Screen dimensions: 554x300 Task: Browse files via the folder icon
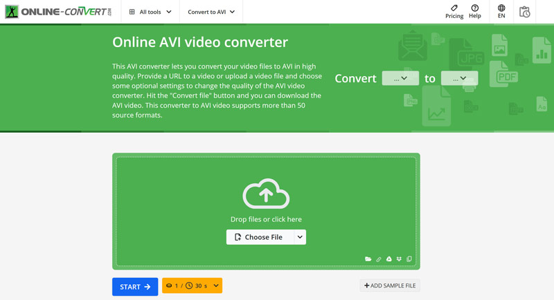[x=368, y=259]
